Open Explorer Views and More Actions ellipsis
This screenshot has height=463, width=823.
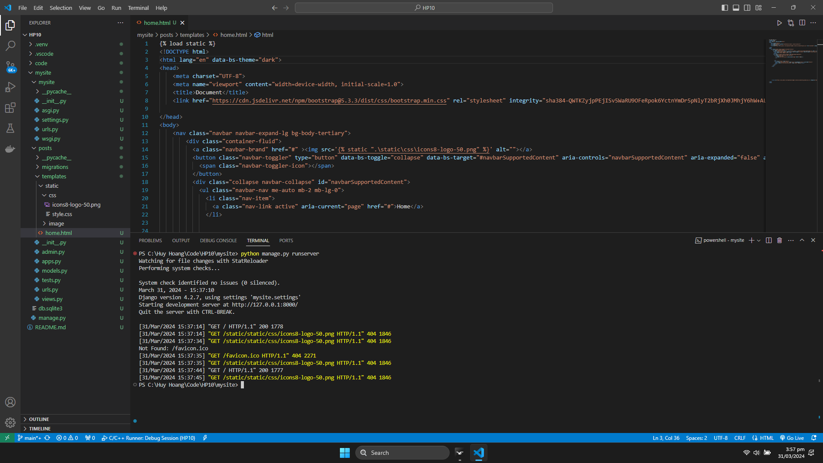pyautogui.click(x=120, y=23)
